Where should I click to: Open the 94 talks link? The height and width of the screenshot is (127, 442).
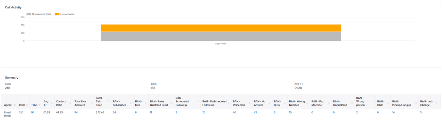point(33,112)
